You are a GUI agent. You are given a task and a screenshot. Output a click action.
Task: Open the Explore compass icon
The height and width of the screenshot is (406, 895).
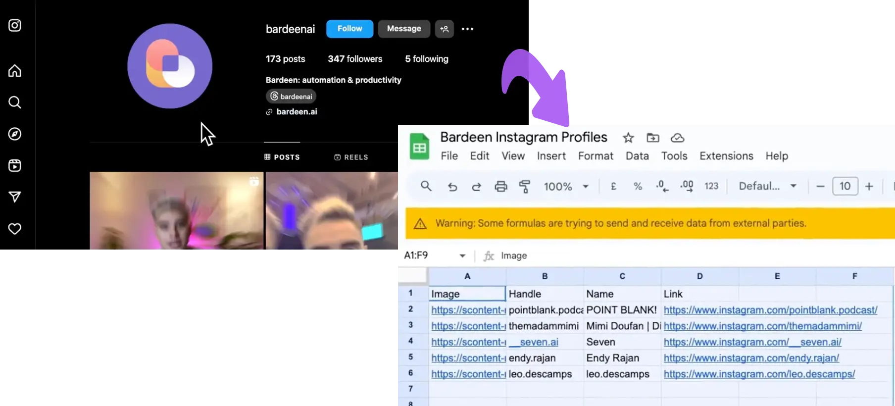15,134
